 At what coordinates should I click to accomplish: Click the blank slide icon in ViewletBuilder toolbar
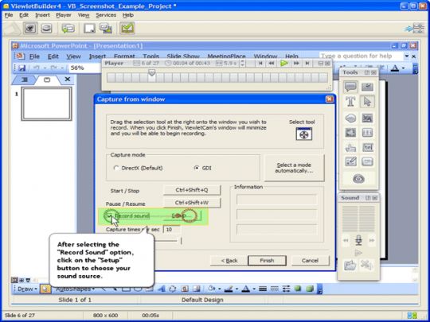89,28
